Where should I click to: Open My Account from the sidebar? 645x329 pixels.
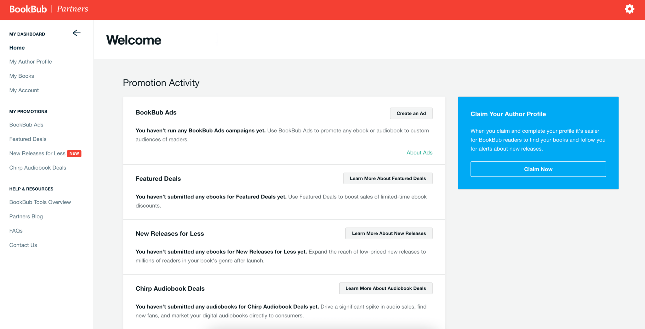tap(24, 90)
